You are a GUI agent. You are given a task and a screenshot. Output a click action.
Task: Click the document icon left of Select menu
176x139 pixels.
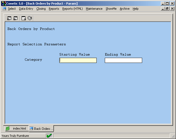pos(4,9)
